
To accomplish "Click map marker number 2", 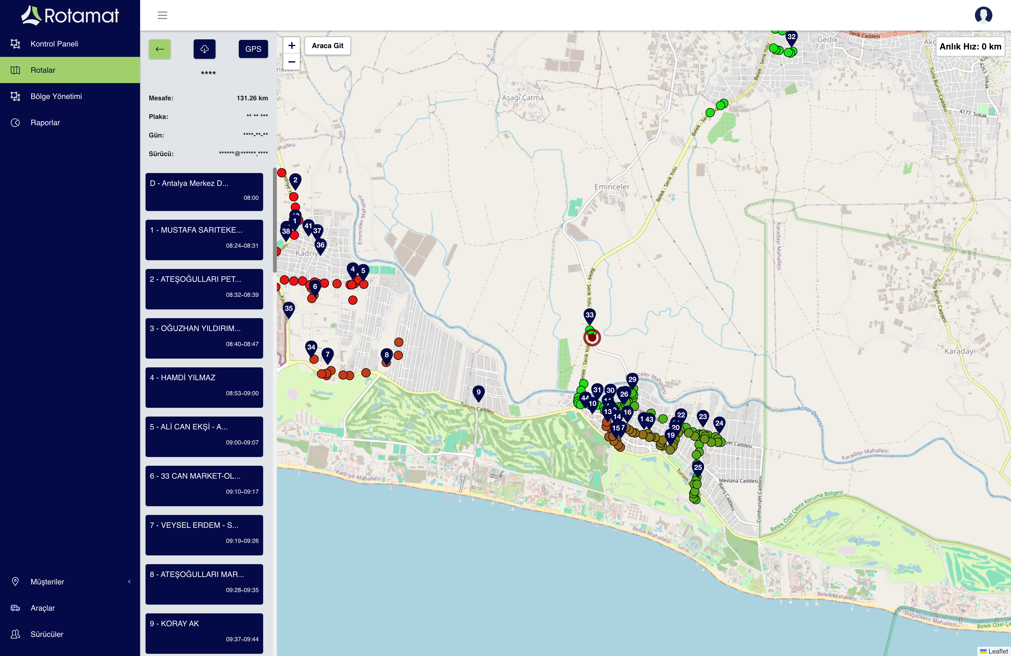I will click(295, 181).
